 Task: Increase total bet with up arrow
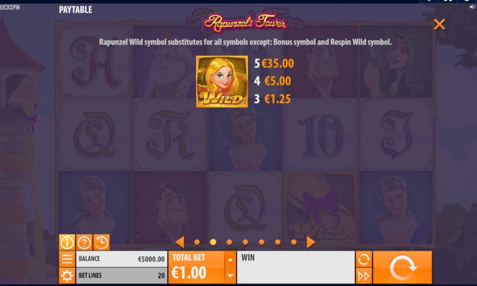pyautogui.click(x=230, y=259)
